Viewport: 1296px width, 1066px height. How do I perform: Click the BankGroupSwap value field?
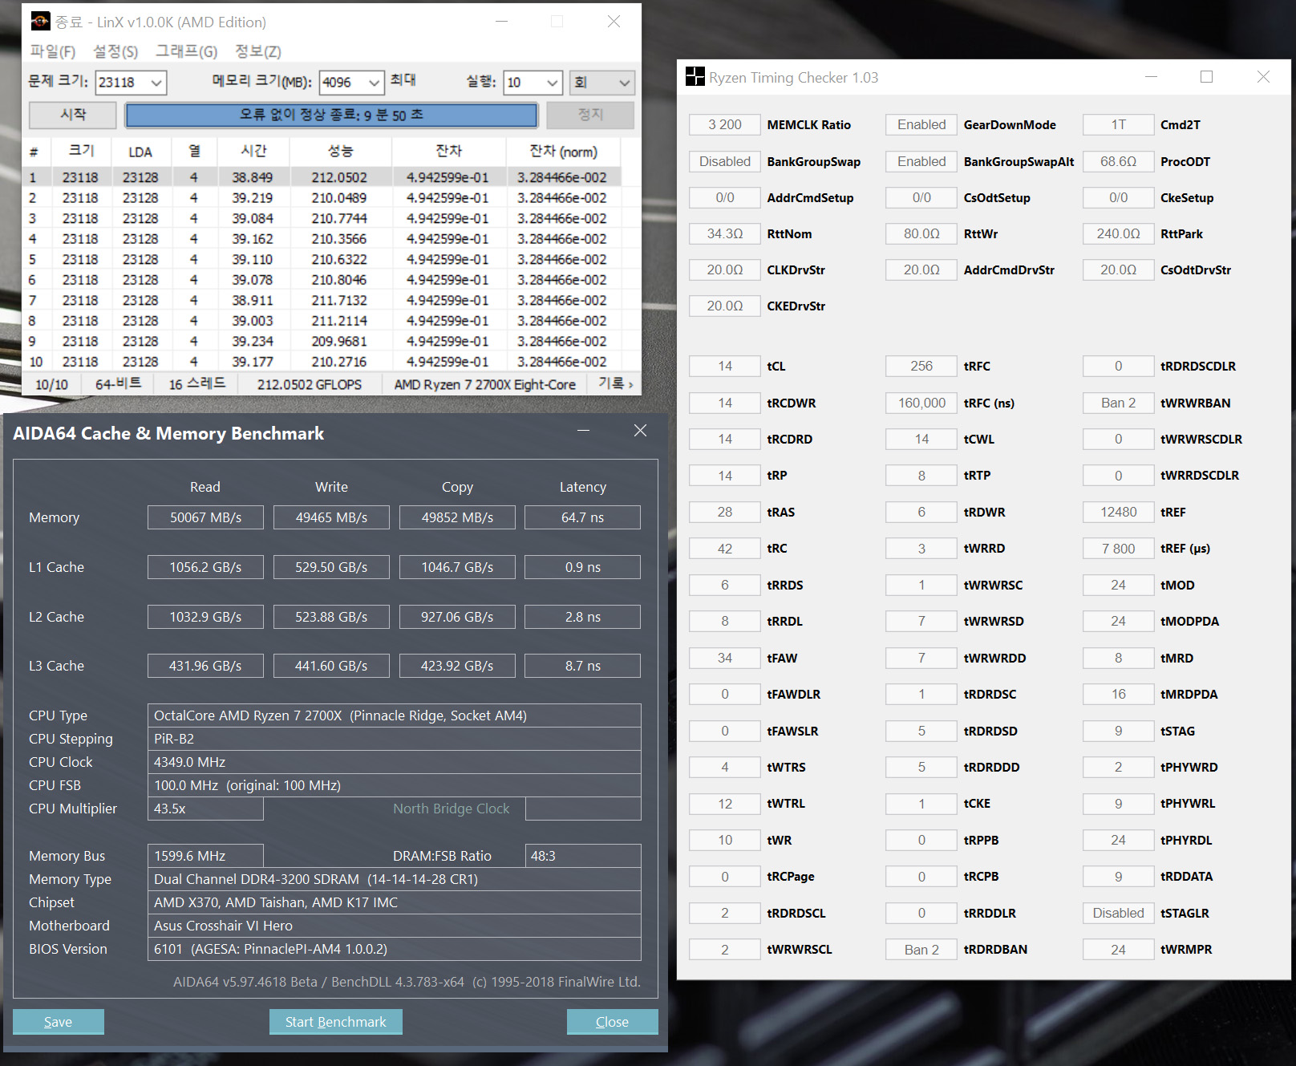[x=725, y=161]
